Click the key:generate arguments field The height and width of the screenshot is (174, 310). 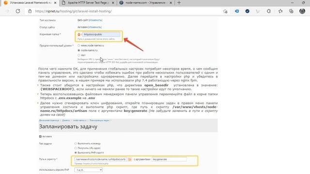[x=169, y=159]
